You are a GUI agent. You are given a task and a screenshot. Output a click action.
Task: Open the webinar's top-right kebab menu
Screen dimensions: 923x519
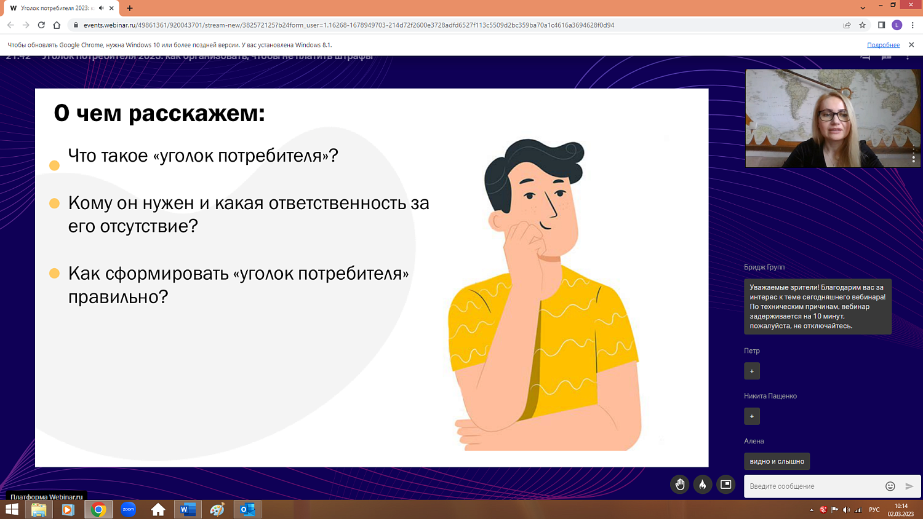pyautogui.click(x=909, y=55)
